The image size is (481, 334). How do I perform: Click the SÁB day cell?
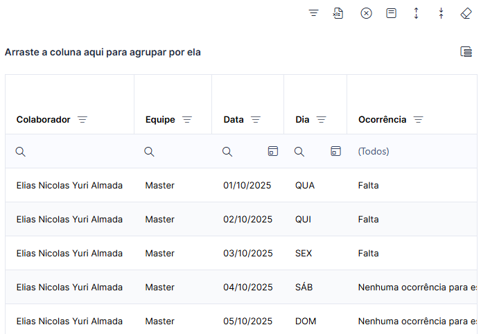[304, 287]
